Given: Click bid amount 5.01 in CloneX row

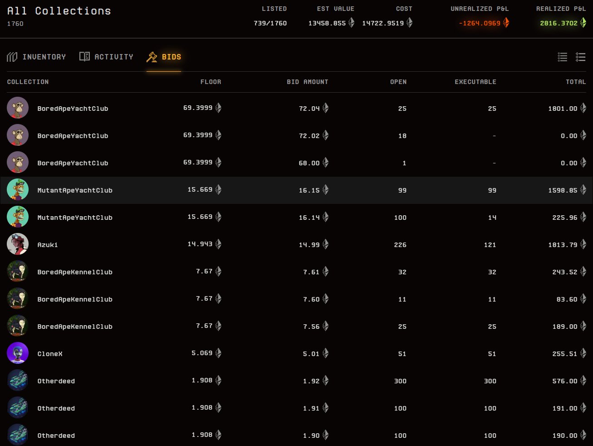Looking at the screenshot, I should [311, 354].
